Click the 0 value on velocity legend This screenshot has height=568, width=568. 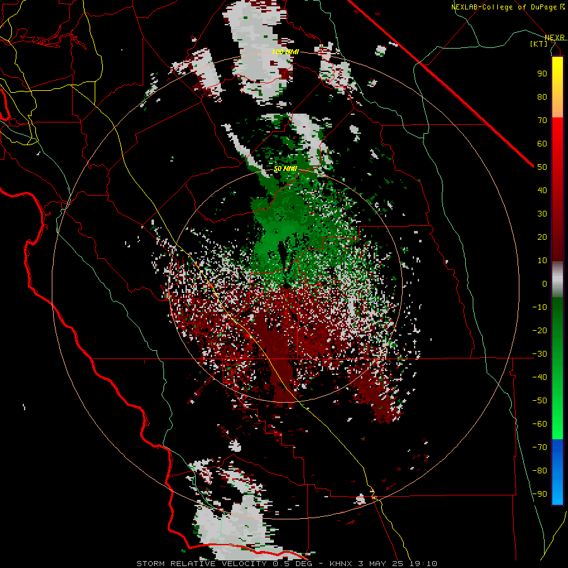tap(545, 283)
